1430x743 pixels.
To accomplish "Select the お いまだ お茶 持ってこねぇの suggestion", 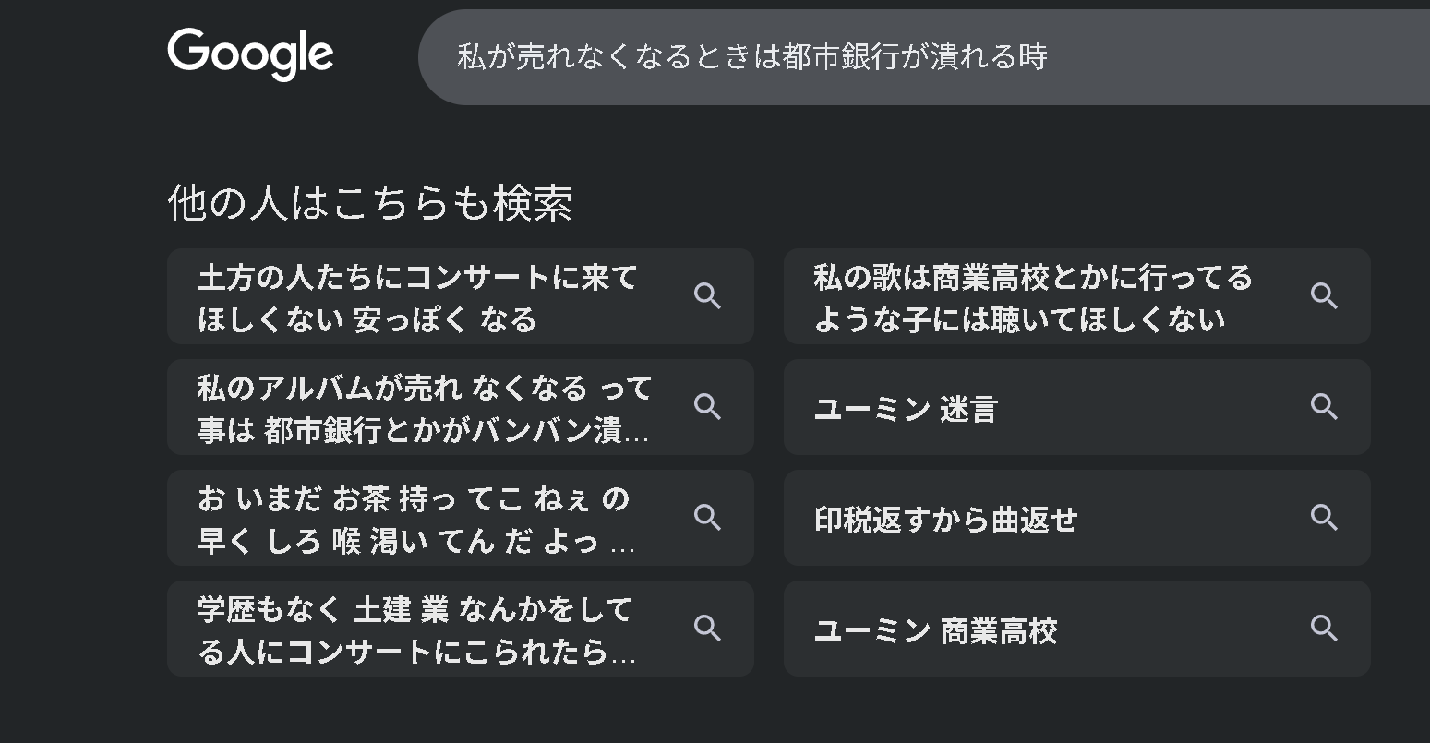I will (415, 519).
